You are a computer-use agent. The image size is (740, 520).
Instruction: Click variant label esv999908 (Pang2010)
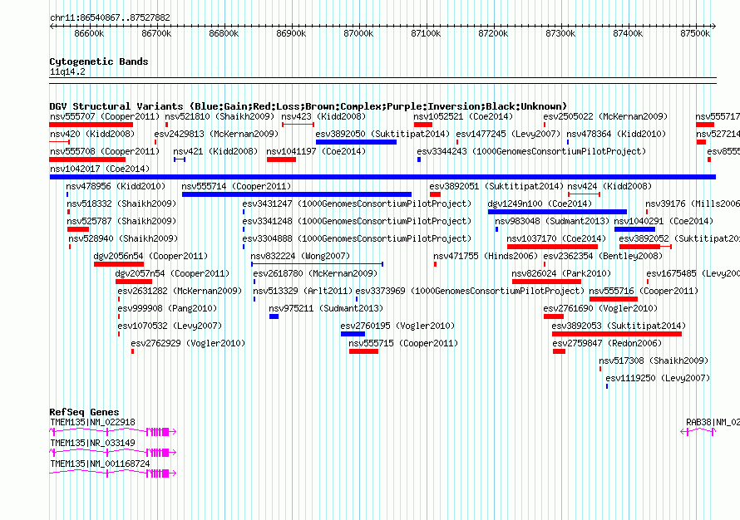click(x=167, y=308)
